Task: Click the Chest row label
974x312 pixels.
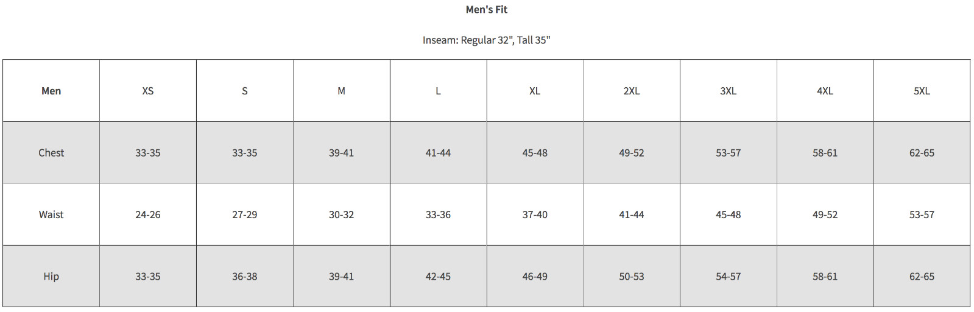Action: click(51, 153)
